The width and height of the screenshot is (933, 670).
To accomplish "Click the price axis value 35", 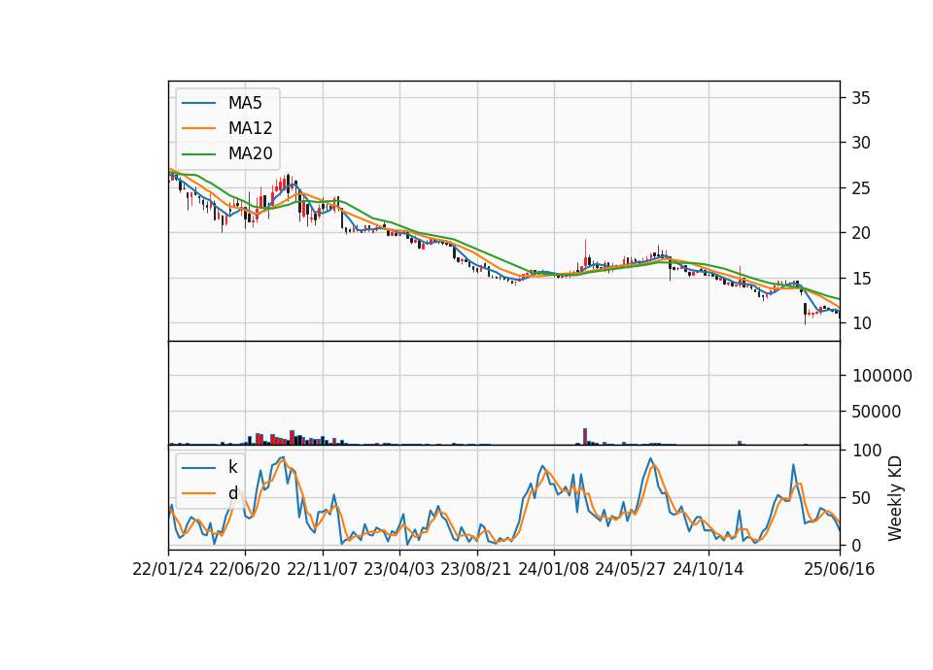I will point(860,98).
